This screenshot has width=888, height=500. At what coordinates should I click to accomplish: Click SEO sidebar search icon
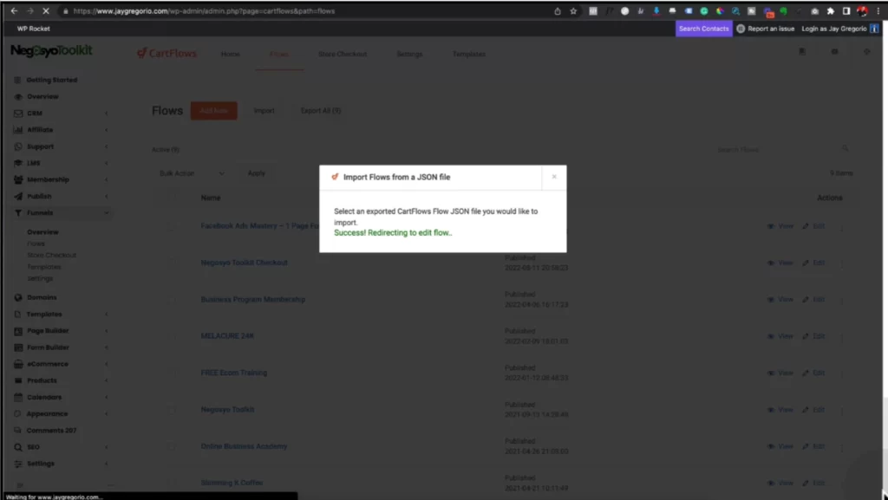[18, 447]
